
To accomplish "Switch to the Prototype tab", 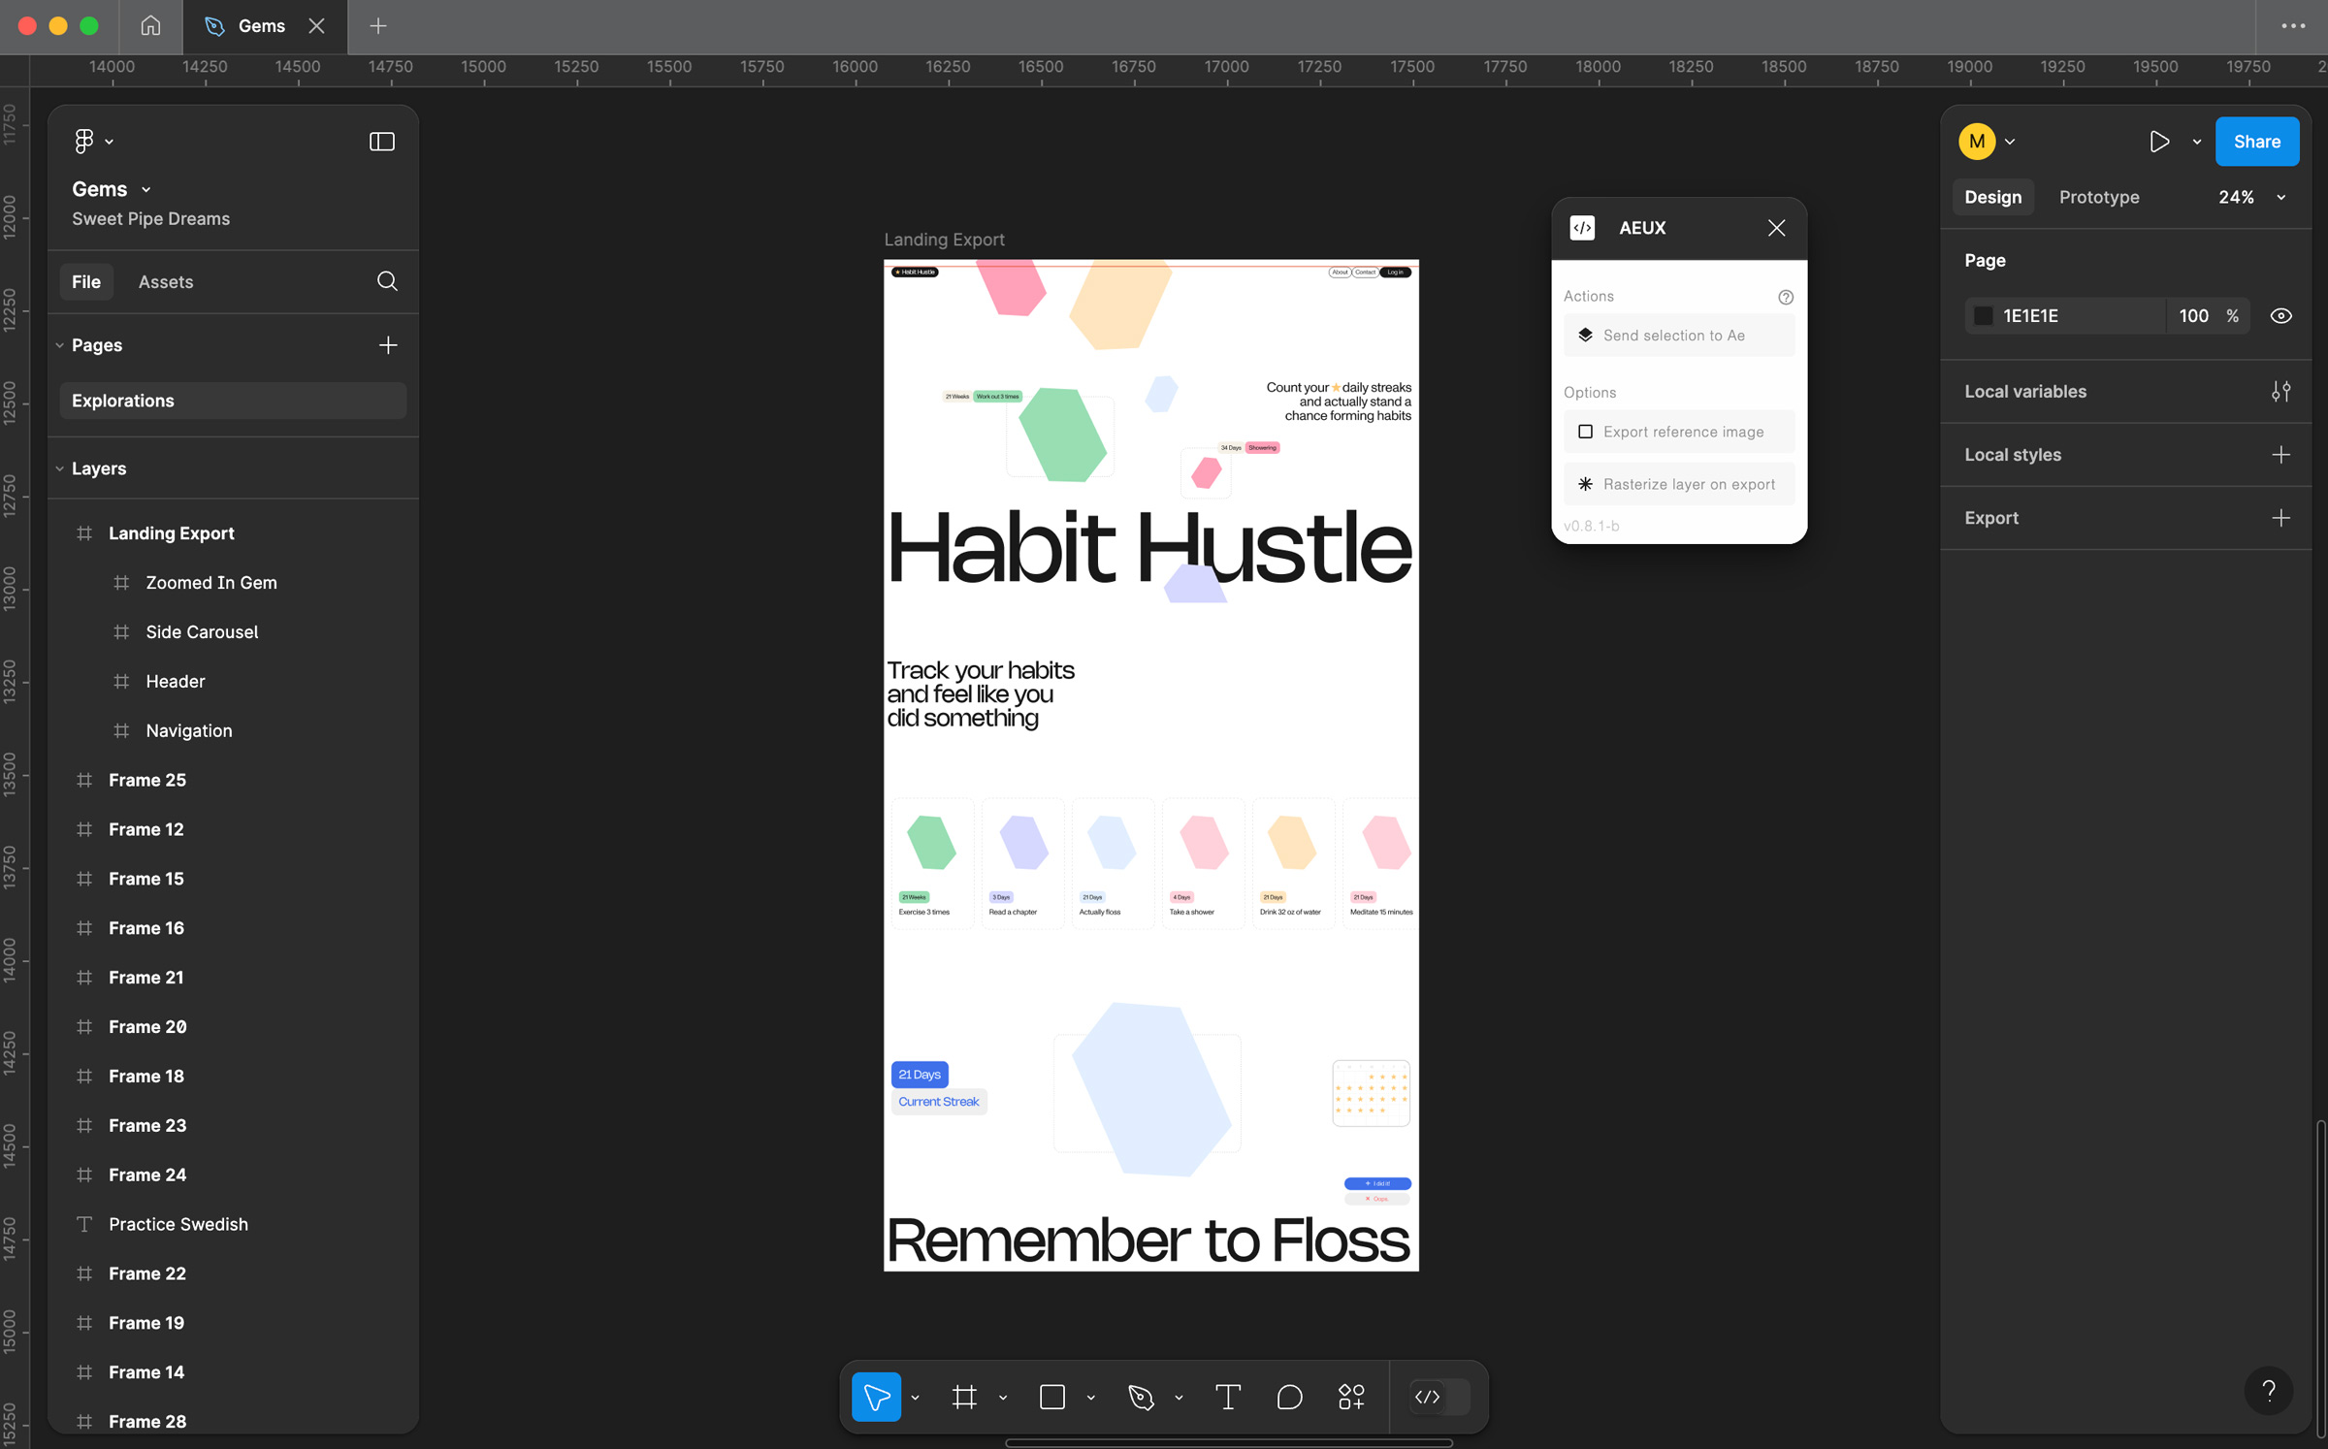I will click(2099, 198).
